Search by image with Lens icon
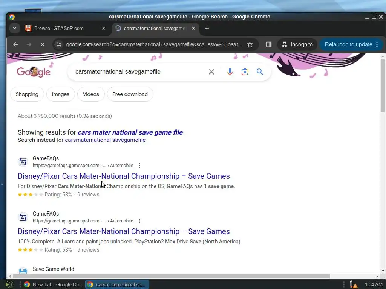The height and width of the screenshot is (289, 386). (245, 72)
